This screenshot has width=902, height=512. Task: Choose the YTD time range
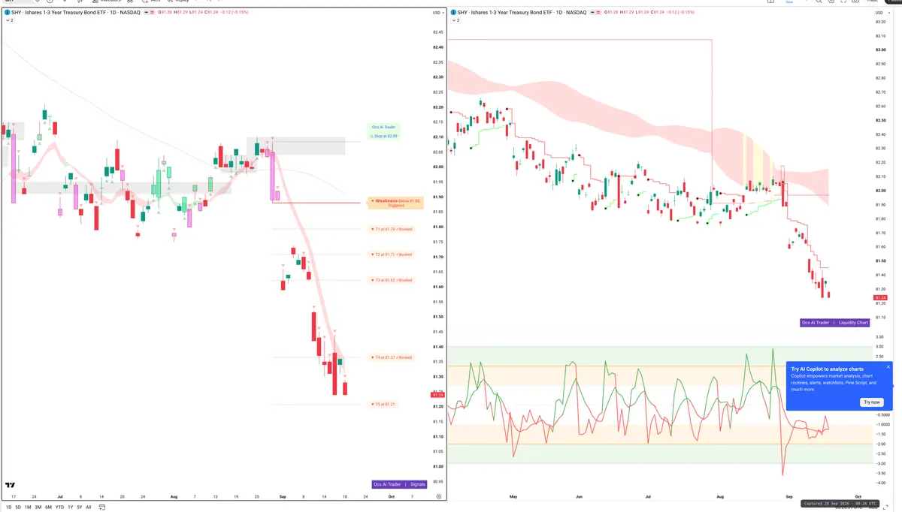pos(60,507)
